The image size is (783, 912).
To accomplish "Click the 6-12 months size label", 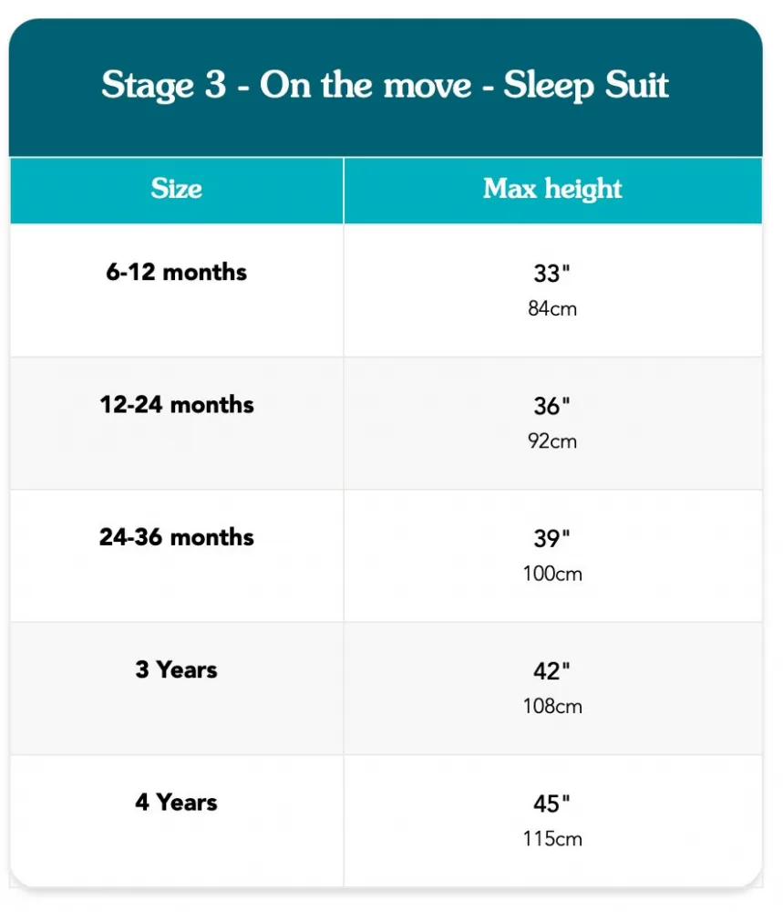I will point(177,272).
